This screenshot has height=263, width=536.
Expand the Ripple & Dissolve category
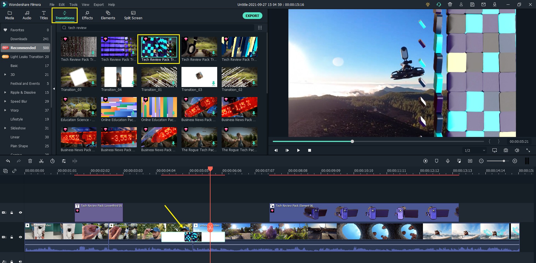click(x=5, y=92)
